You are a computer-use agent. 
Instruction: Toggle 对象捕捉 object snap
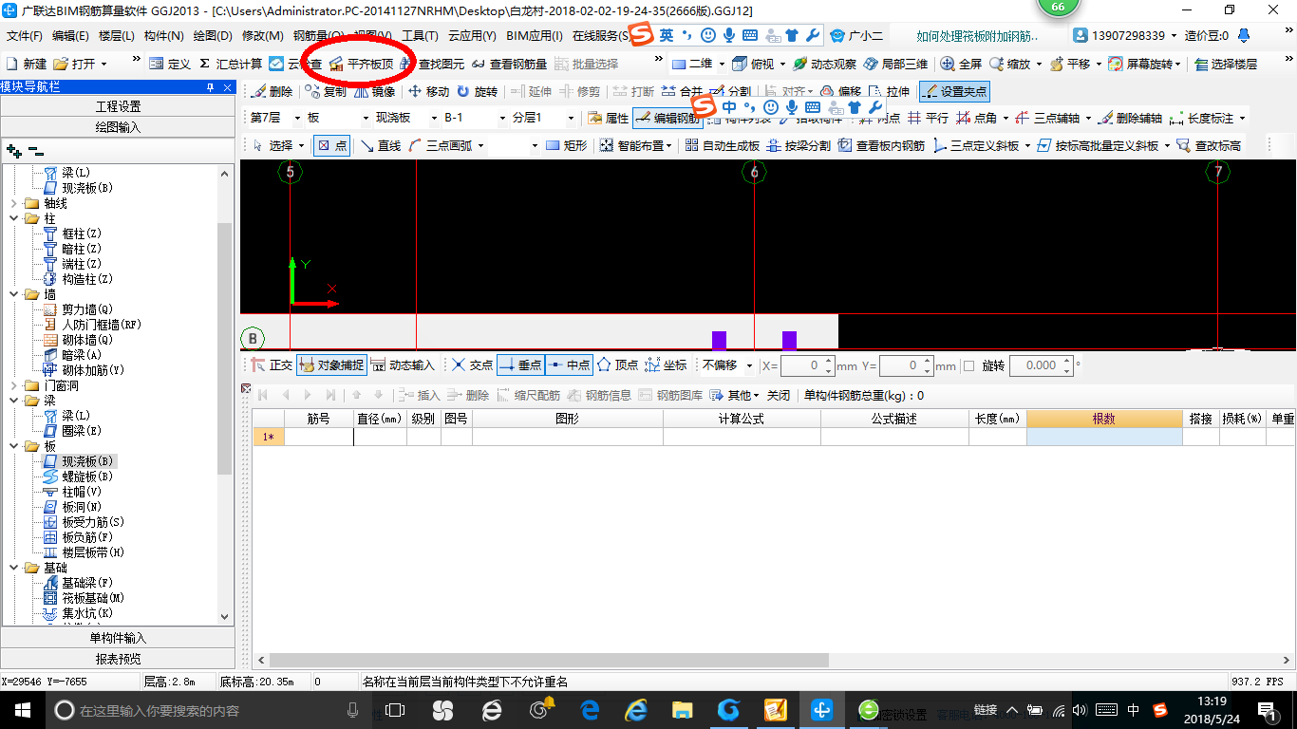tap(330, 364)
